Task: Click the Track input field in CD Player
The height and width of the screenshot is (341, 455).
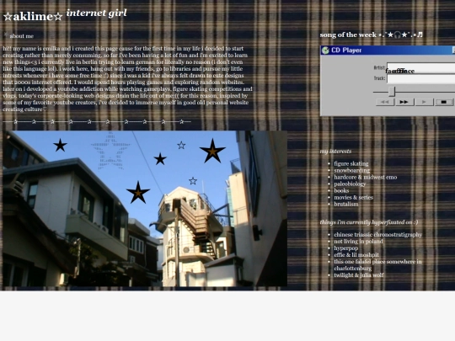Action: point(420,78)
